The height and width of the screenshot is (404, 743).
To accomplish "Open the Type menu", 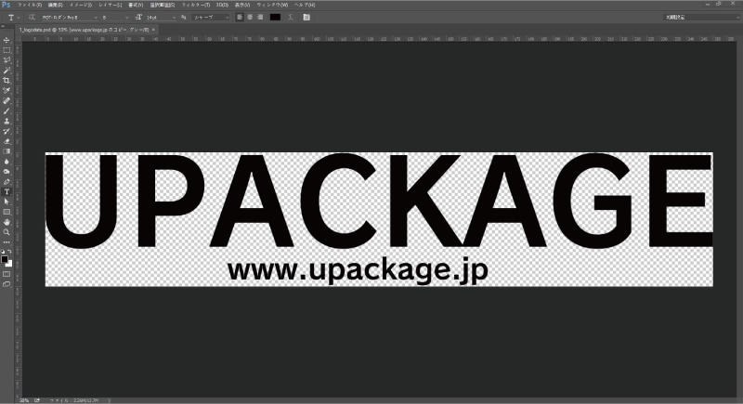I will pos(136,5).
